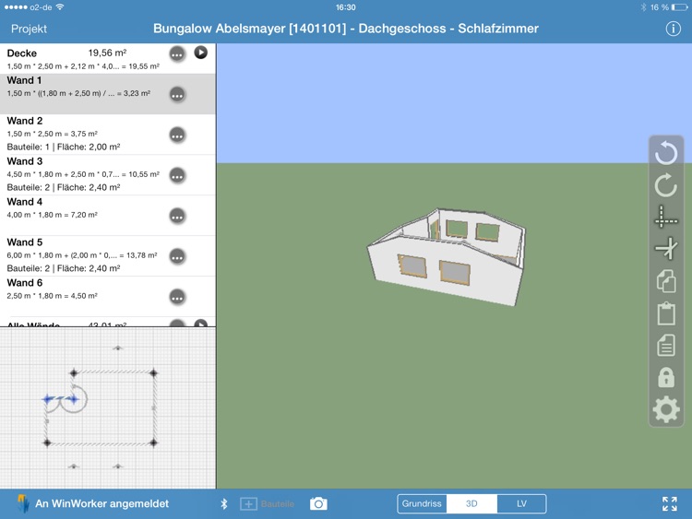Open the more options for Wand 4

coord(177,217)
